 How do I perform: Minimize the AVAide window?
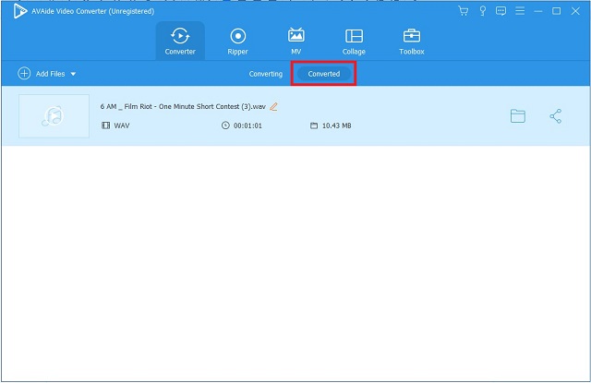pyautogui.click(x=538, y=11)
